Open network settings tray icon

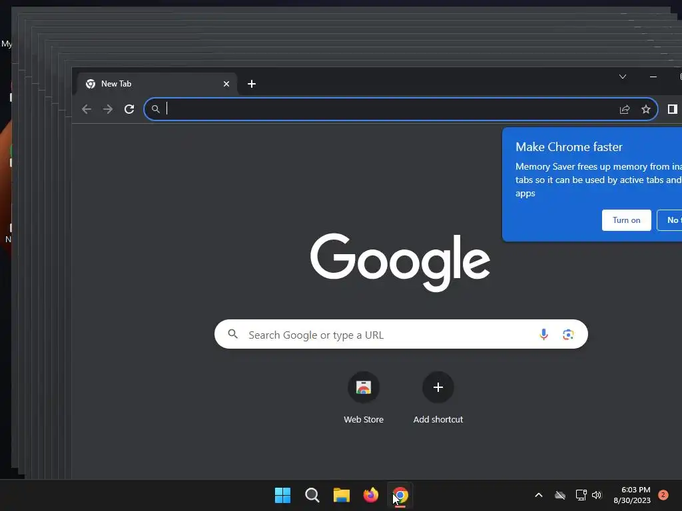click(581, 495)
